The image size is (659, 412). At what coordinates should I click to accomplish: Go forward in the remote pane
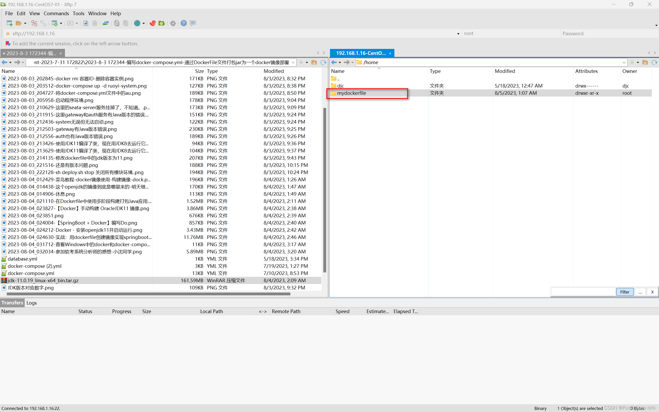click(347, 62)
